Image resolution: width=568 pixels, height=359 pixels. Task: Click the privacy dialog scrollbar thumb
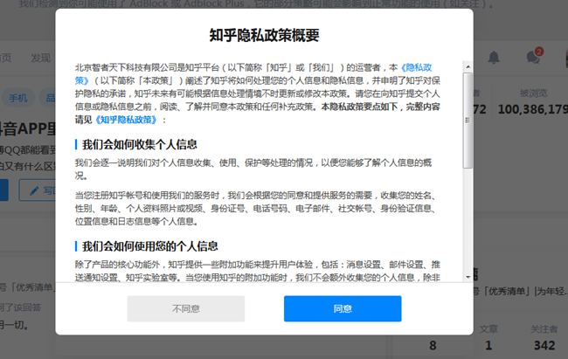click(x=468, y=121)
